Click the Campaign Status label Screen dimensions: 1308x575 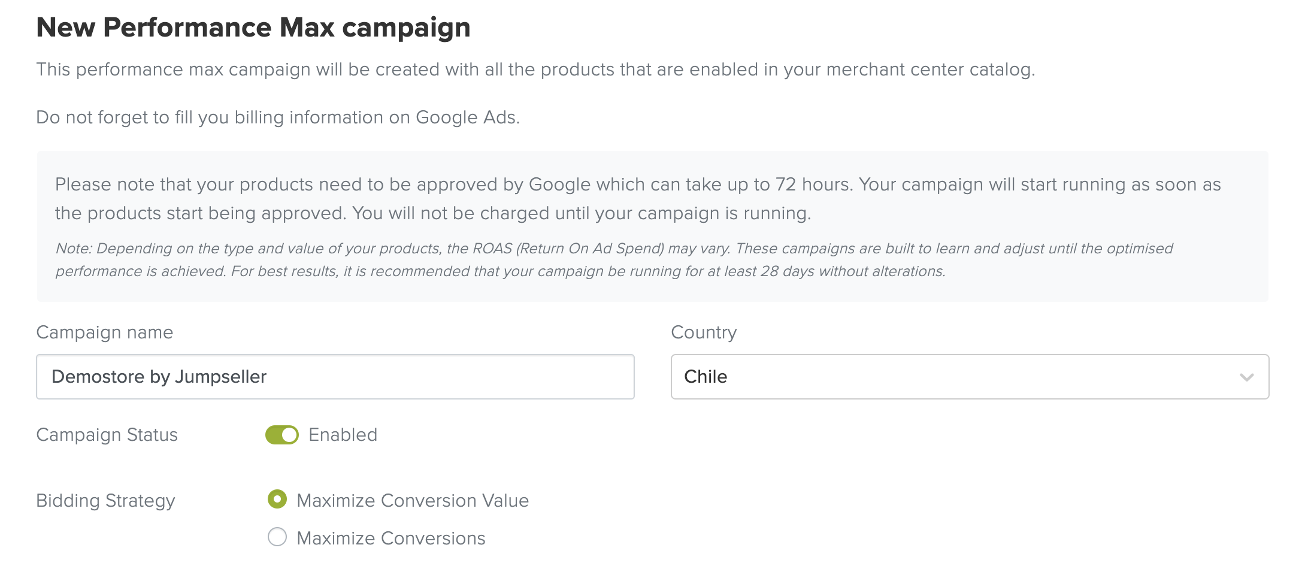click(107, 435)
